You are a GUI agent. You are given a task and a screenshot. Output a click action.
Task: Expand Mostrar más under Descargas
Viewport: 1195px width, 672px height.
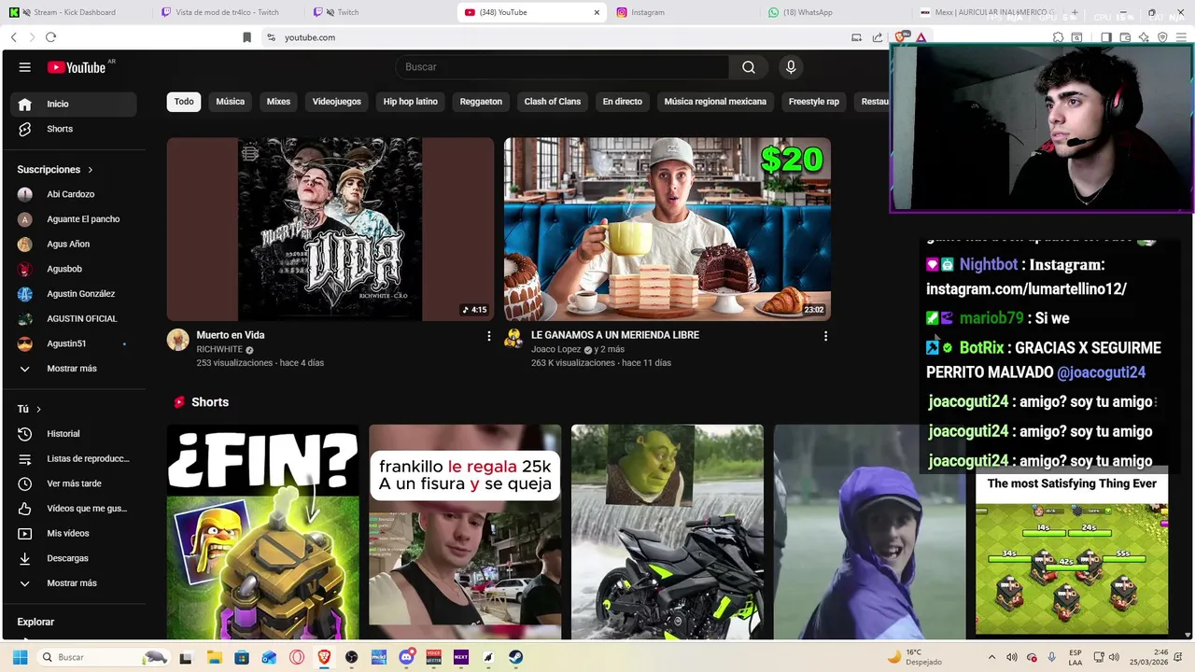(x=73, y=583)
